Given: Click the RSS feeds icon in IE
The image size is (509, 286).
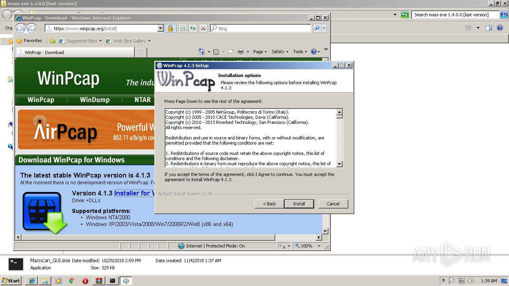Looking at the screenshot, I should (x=216, y=52).
